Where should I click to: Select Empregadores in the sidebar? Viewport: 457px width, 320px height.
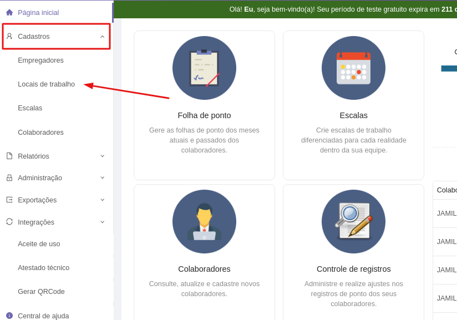coord(40,60)
